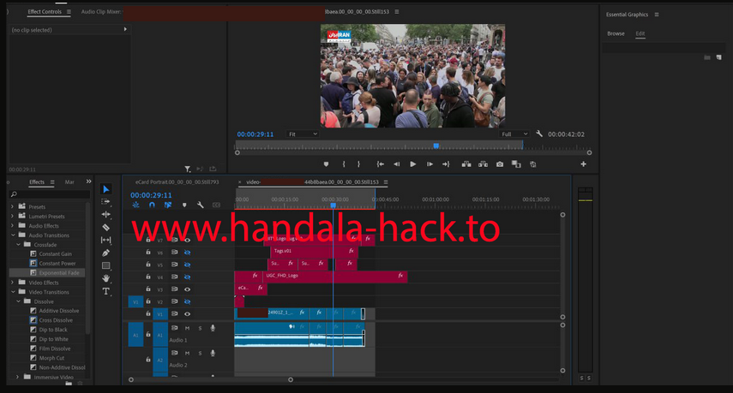Select the Ripple Edit tool
This screenshot has width=733, height=393.
(x=106, y=214)
